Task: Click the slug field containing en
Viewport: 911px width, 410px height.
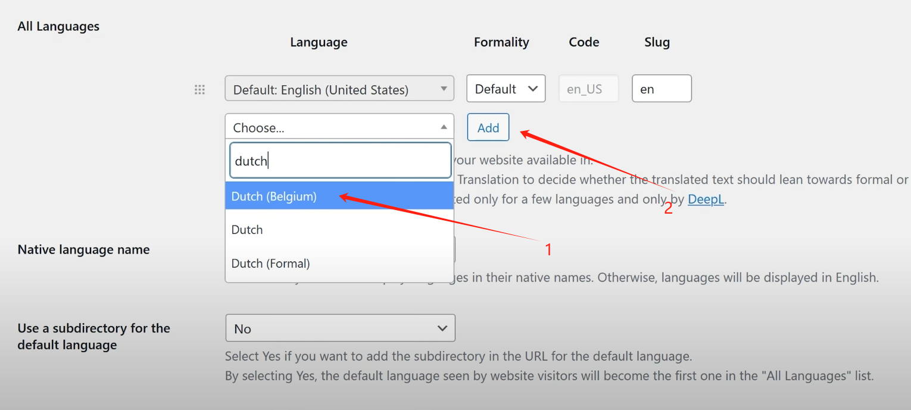Action: [x=661, y=89]
